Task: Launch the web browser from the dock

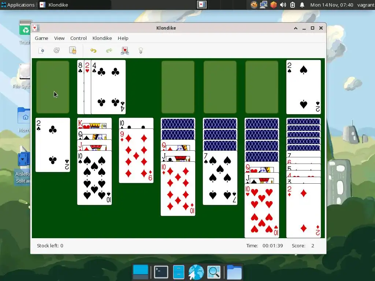Action: coord(196,272)
